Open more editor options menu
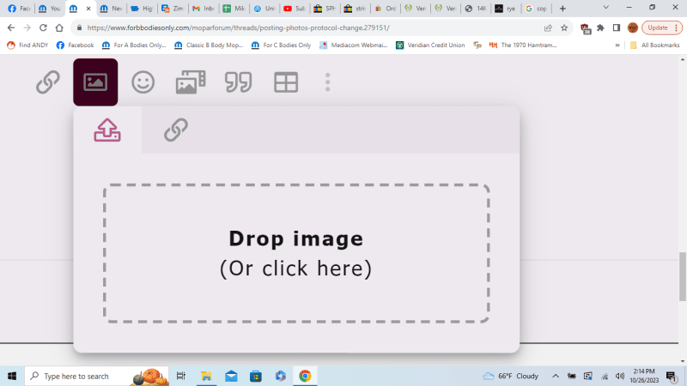The image size is (687, 386). tap(328, 82)
